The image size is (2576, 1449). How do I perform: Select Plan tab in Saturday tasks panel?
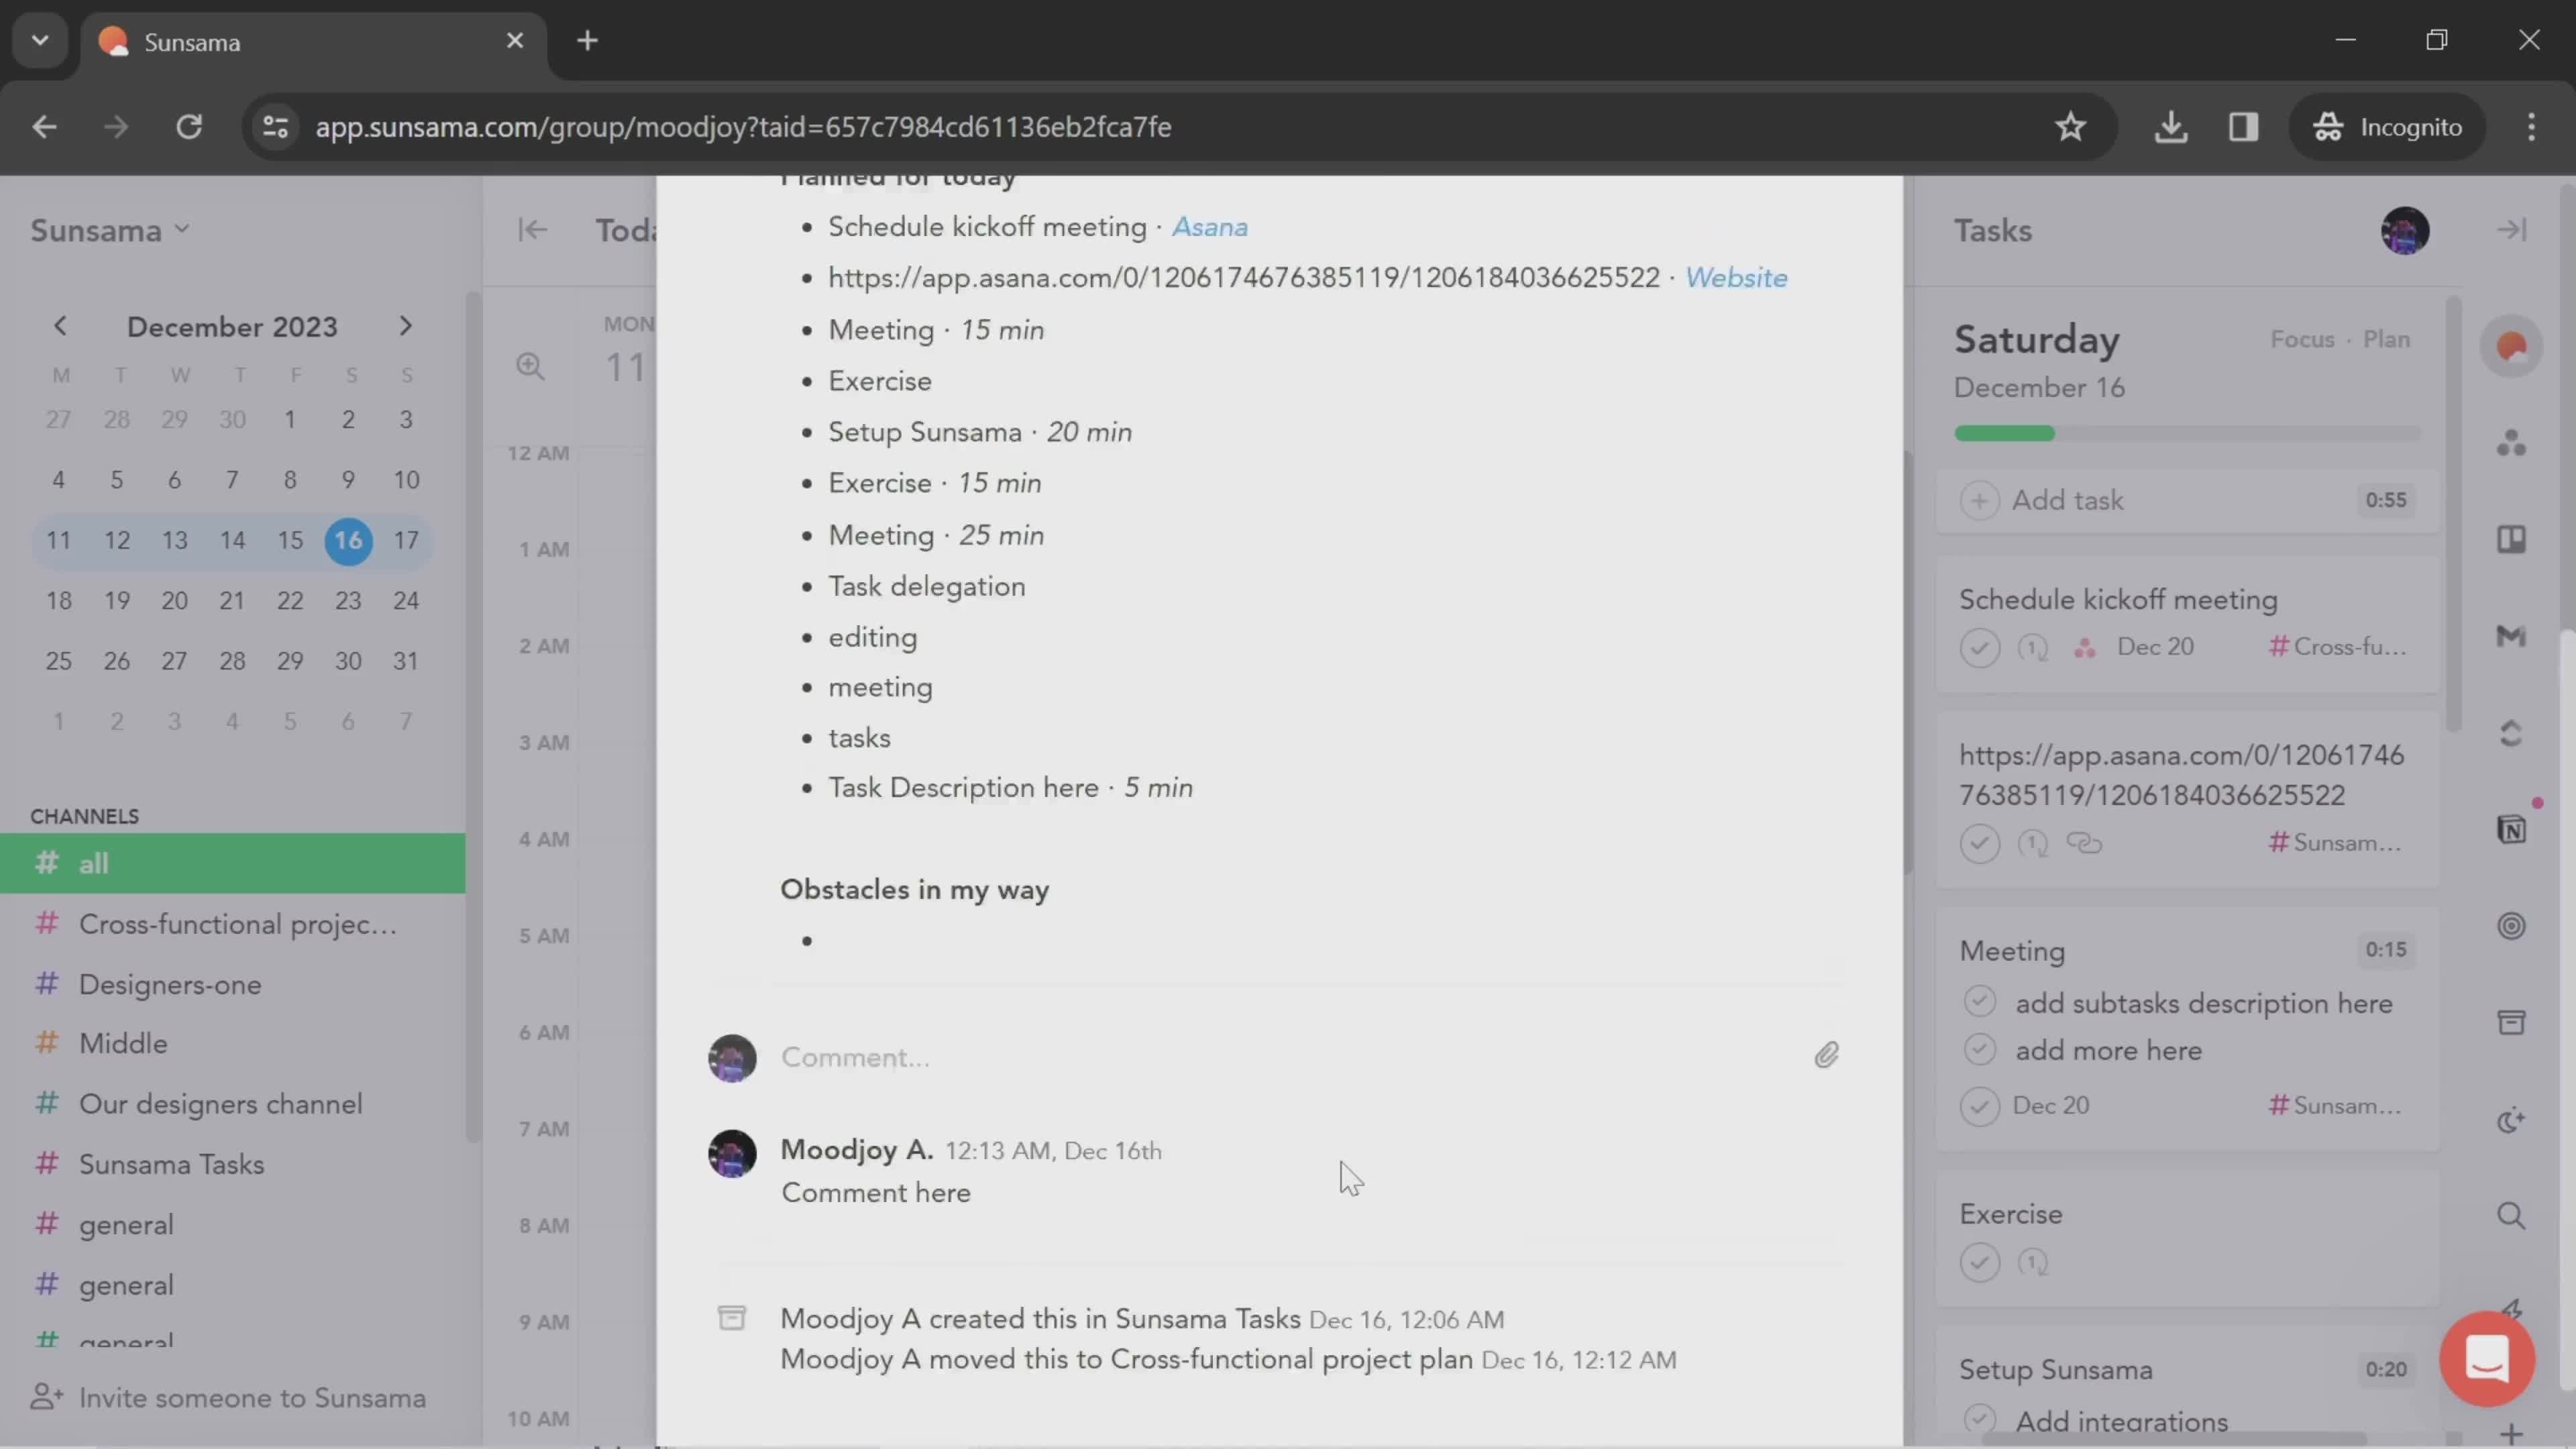[2385, 339]
